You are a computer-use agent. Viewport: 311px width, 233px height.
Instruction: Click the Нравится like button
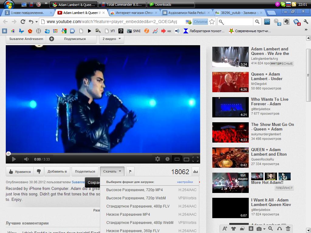pyautogui.click(x=20, y=172)
